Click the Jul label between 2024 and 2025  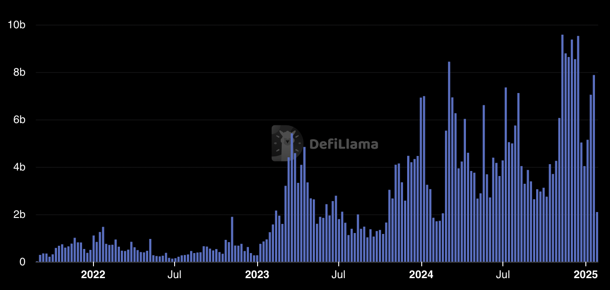503,275
